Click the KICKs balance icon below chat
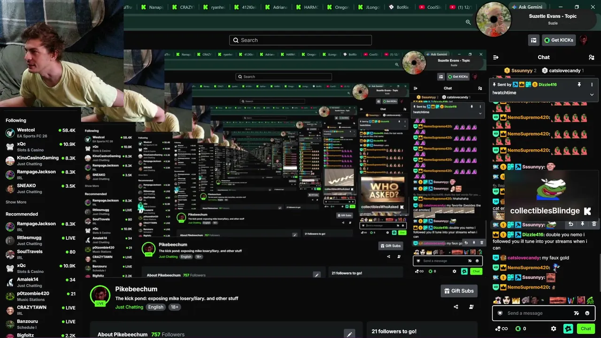 (518, 329)
